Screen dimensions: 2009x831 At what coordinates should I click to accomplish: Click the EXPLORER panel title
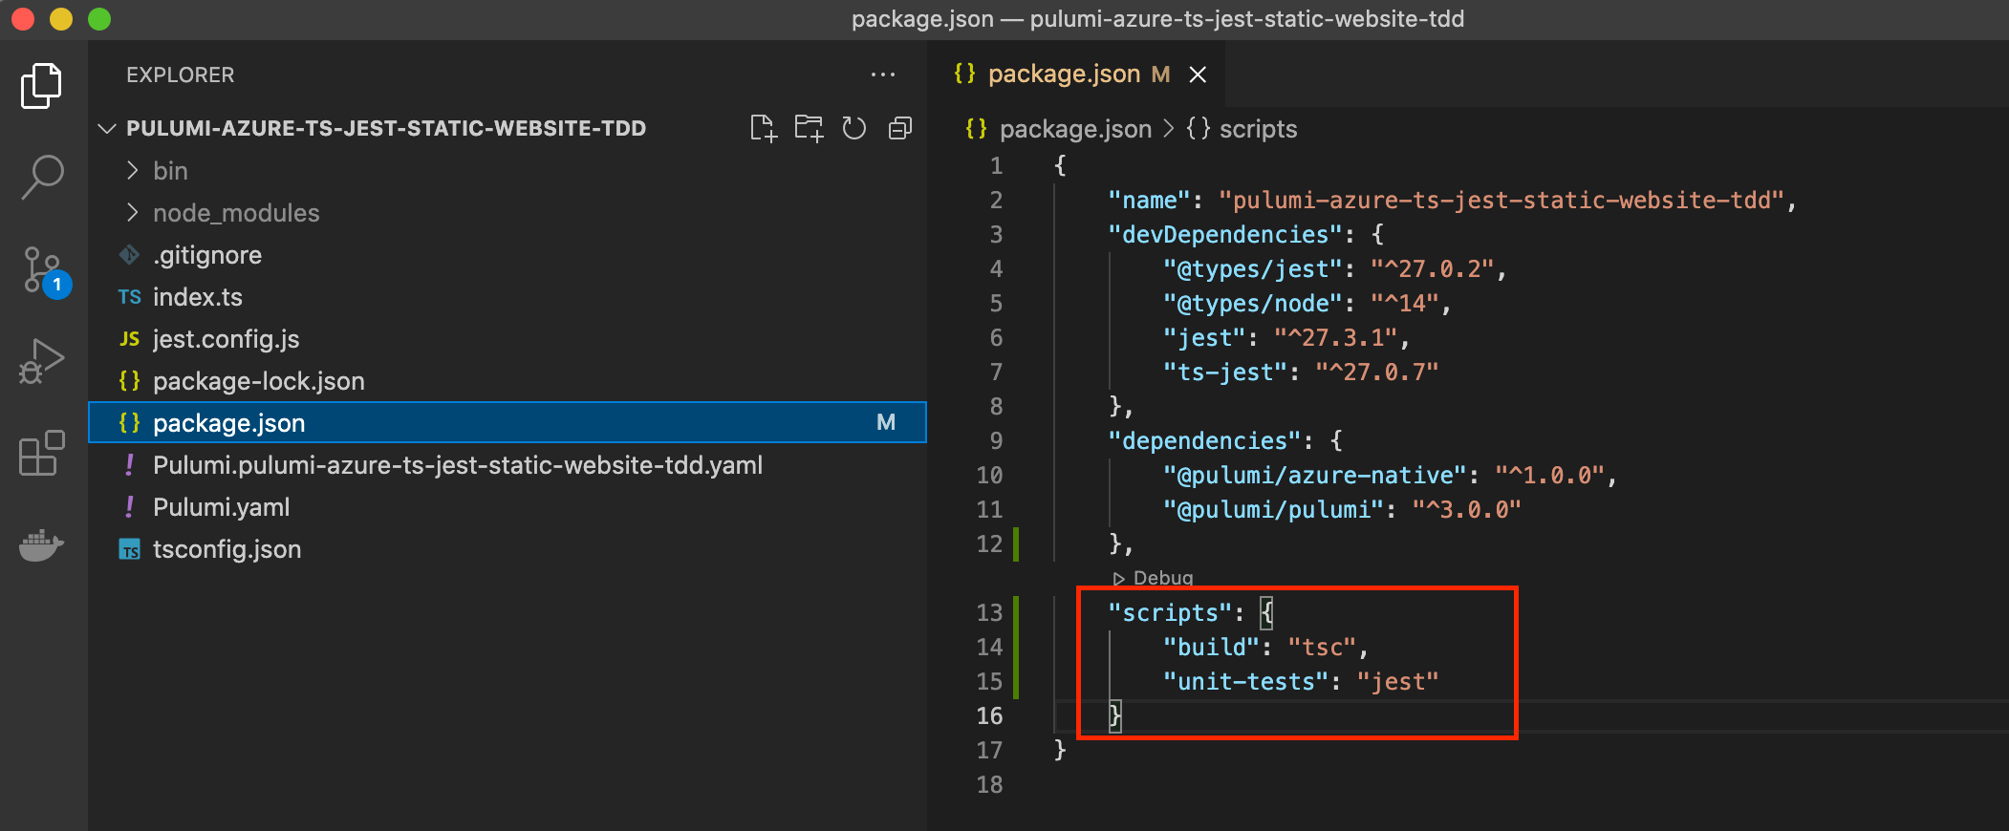pos(180,75)
